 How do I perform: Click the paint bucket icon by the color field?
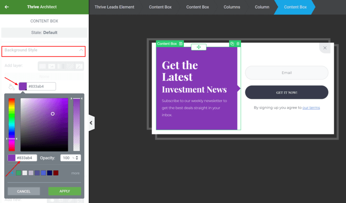tap(11, 86)
